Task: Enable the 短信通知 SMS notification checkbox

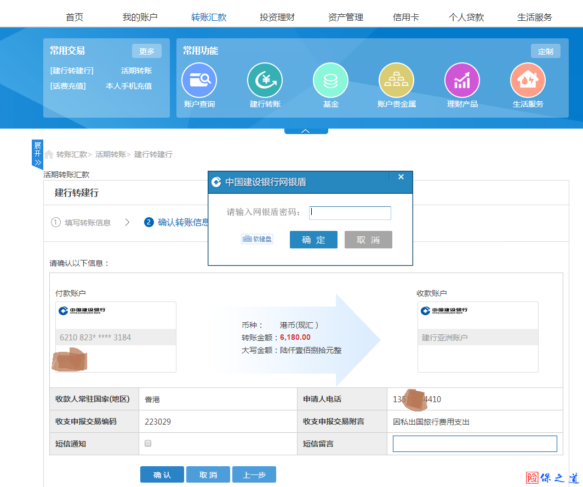Action: (x=148, y=443)
